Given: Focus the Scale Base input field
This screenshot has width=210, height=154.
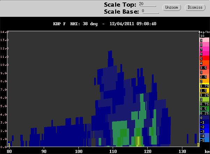Looking at the screenshot, I should click(150, 11).
